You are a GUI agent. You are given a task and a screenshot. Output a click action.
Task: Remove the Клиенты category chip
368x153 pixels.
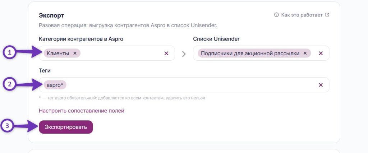(75, 53)
